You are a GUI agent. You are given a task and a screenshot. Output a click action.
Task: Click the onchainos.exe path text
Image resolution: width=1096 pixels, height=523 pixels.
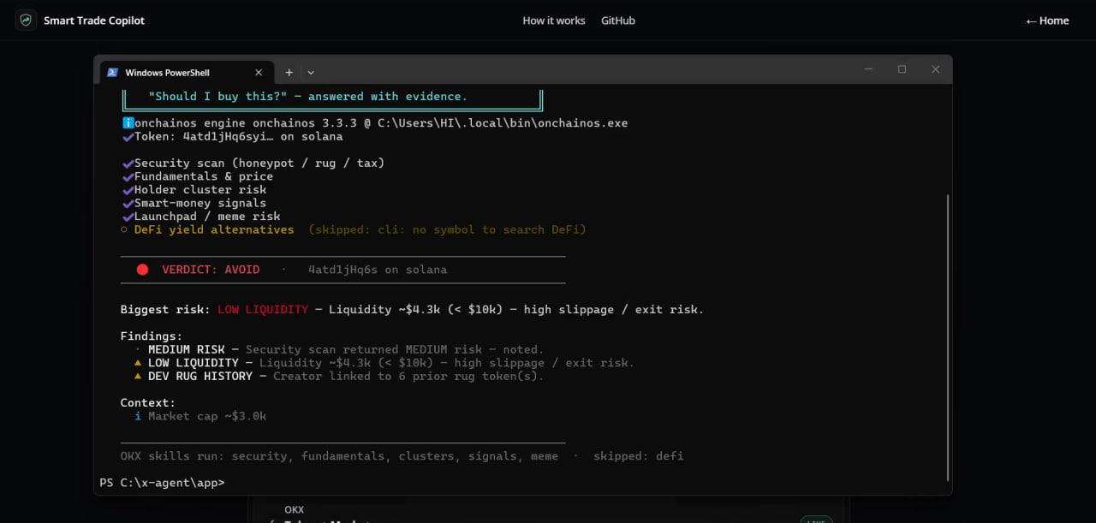(x=503, y=123)
